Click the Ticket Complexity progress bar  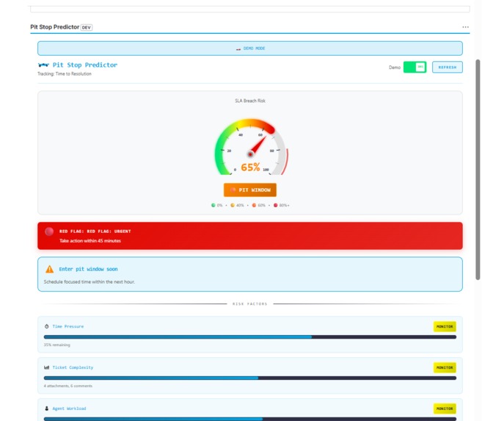[x=250, y=378]
